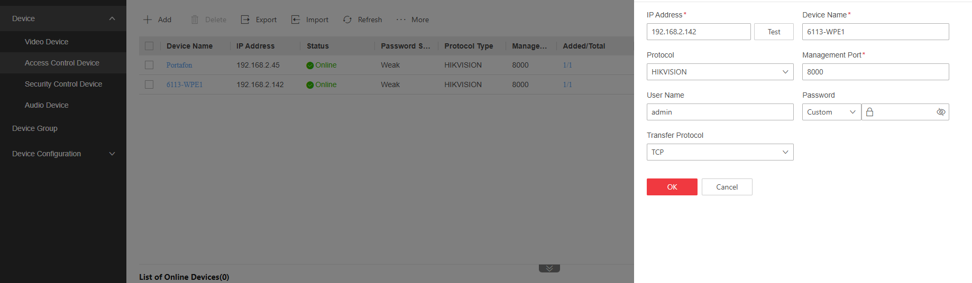This screenshot has height=283, width=972.
Task: Open the More options ellipsis
Action: [401, 20]
